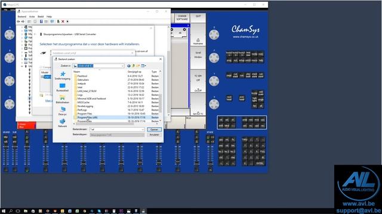This screenshot has height=214, width=382.
Task: Click encoder wheel A on MagicQ left side
Action: [10, 34]
